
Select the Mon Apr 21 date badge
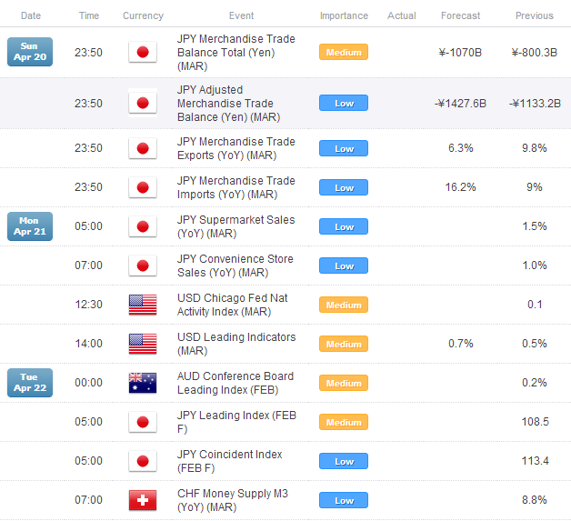(30, 226)
